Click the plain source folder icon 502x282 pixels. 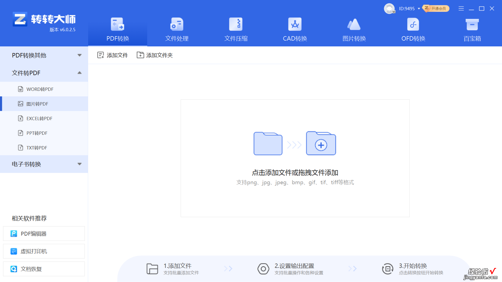point(268,143)
